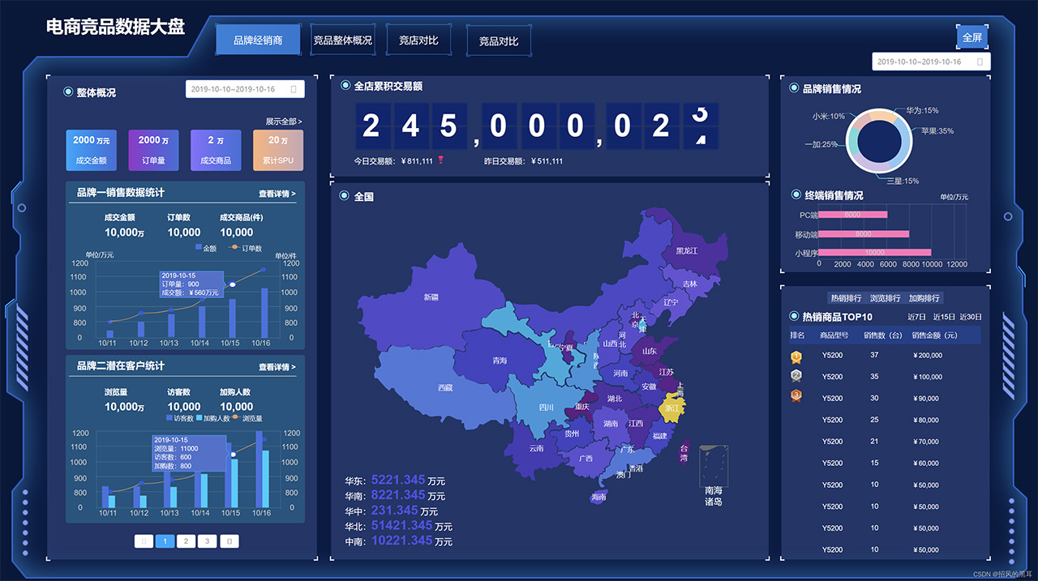Click the 移动端 pink bar
1038x581 pixels.
[x=864, y=234]
